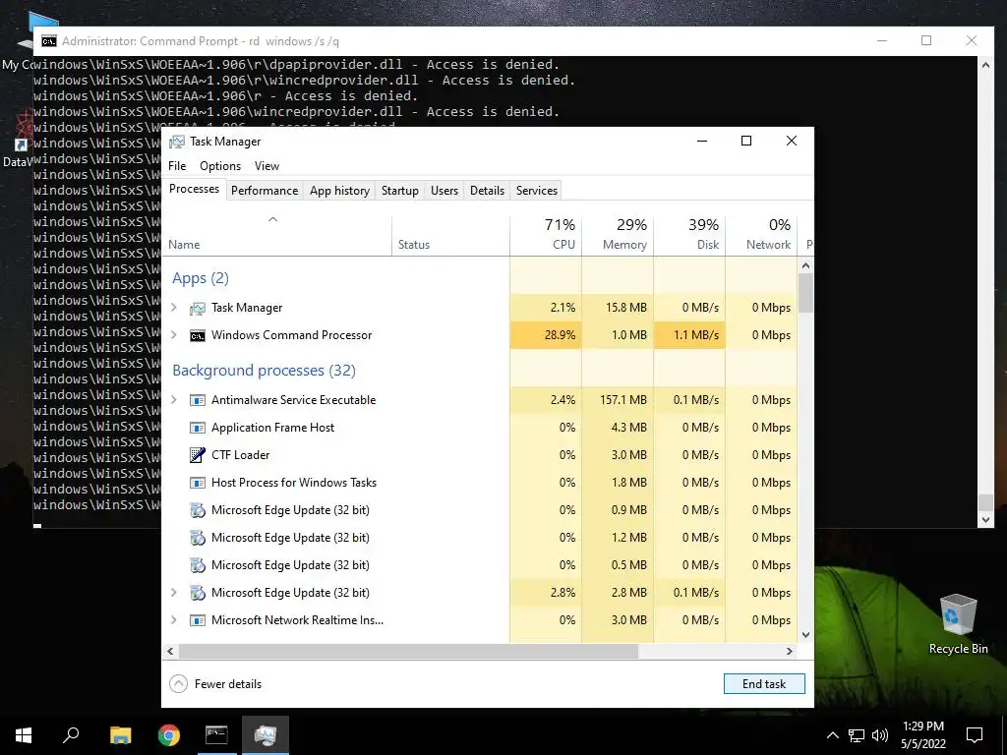The width and height of the screenshot is (1007, 755).
Task: Switch to the Performance tab
Action: (265, 191)
